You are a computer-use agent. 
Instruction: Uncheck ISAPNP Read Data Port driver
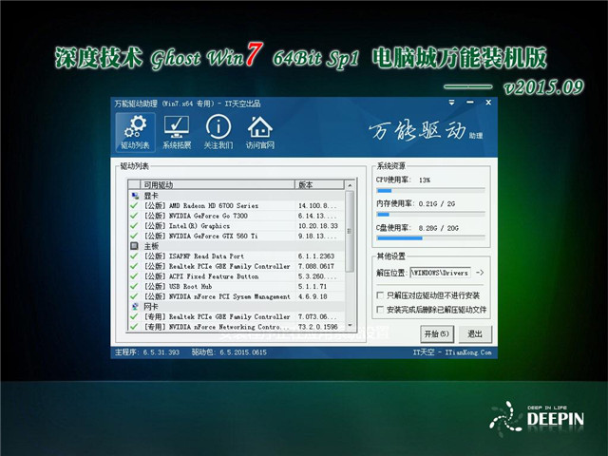(134, 256)
